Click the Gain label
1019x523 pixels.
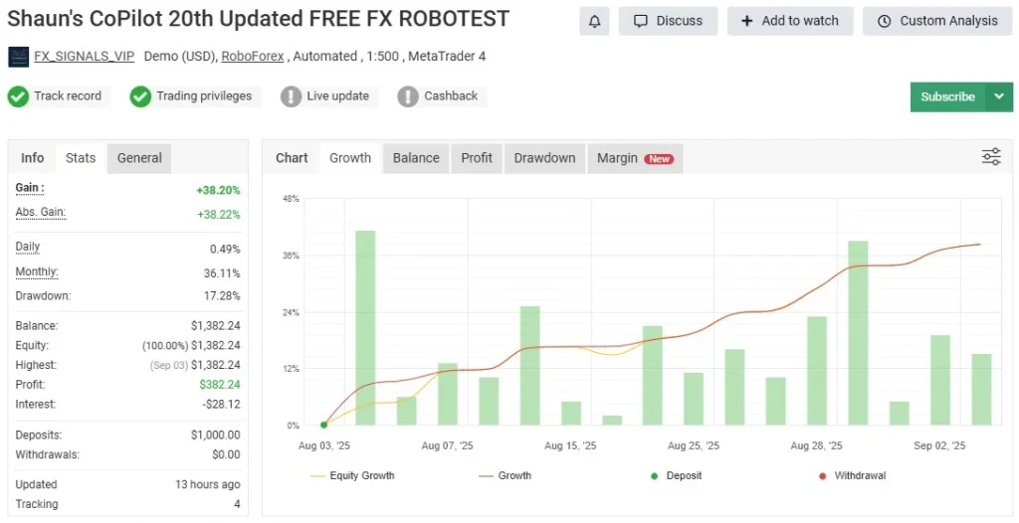click(30, 188)
